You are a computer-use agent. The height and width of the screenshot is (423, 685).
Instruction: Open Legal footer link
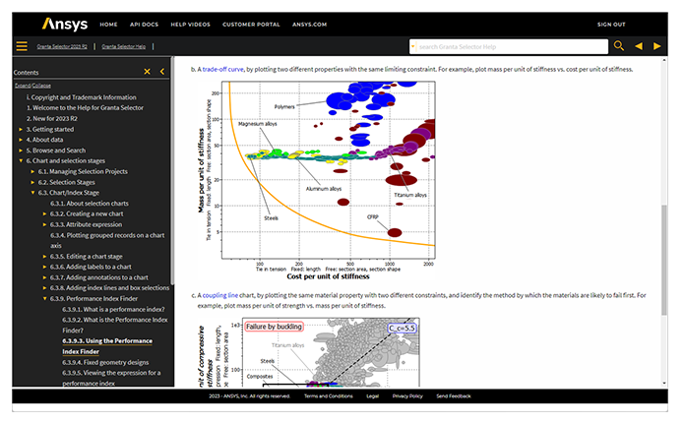[x=372, y=396]
